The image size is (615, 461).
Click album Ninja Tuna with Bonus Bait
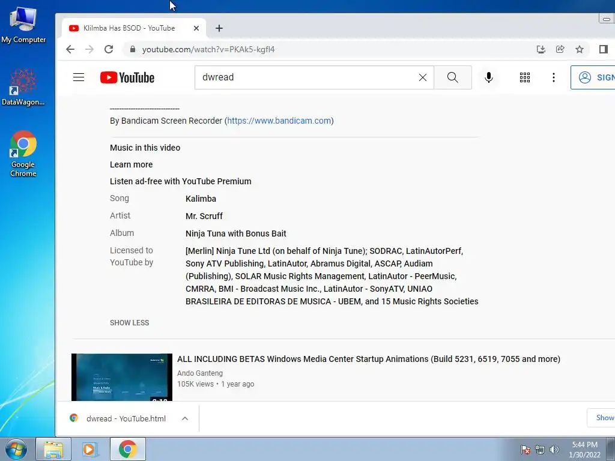[235, 234]
